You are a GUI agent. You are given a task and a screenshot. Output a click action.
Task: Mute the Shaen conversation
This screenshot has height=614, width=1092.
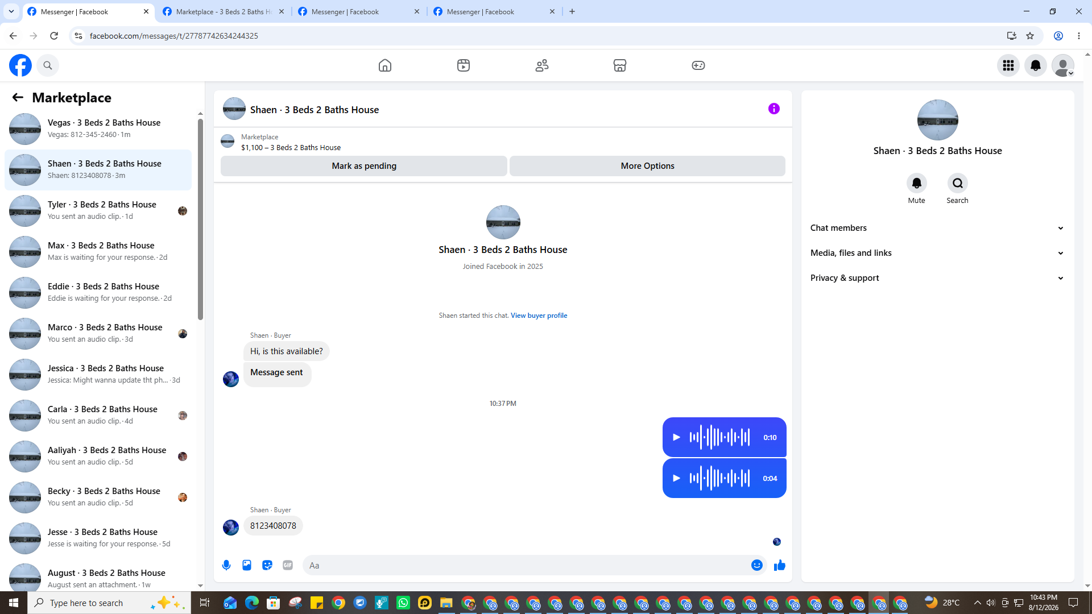(x=917, y=183)
